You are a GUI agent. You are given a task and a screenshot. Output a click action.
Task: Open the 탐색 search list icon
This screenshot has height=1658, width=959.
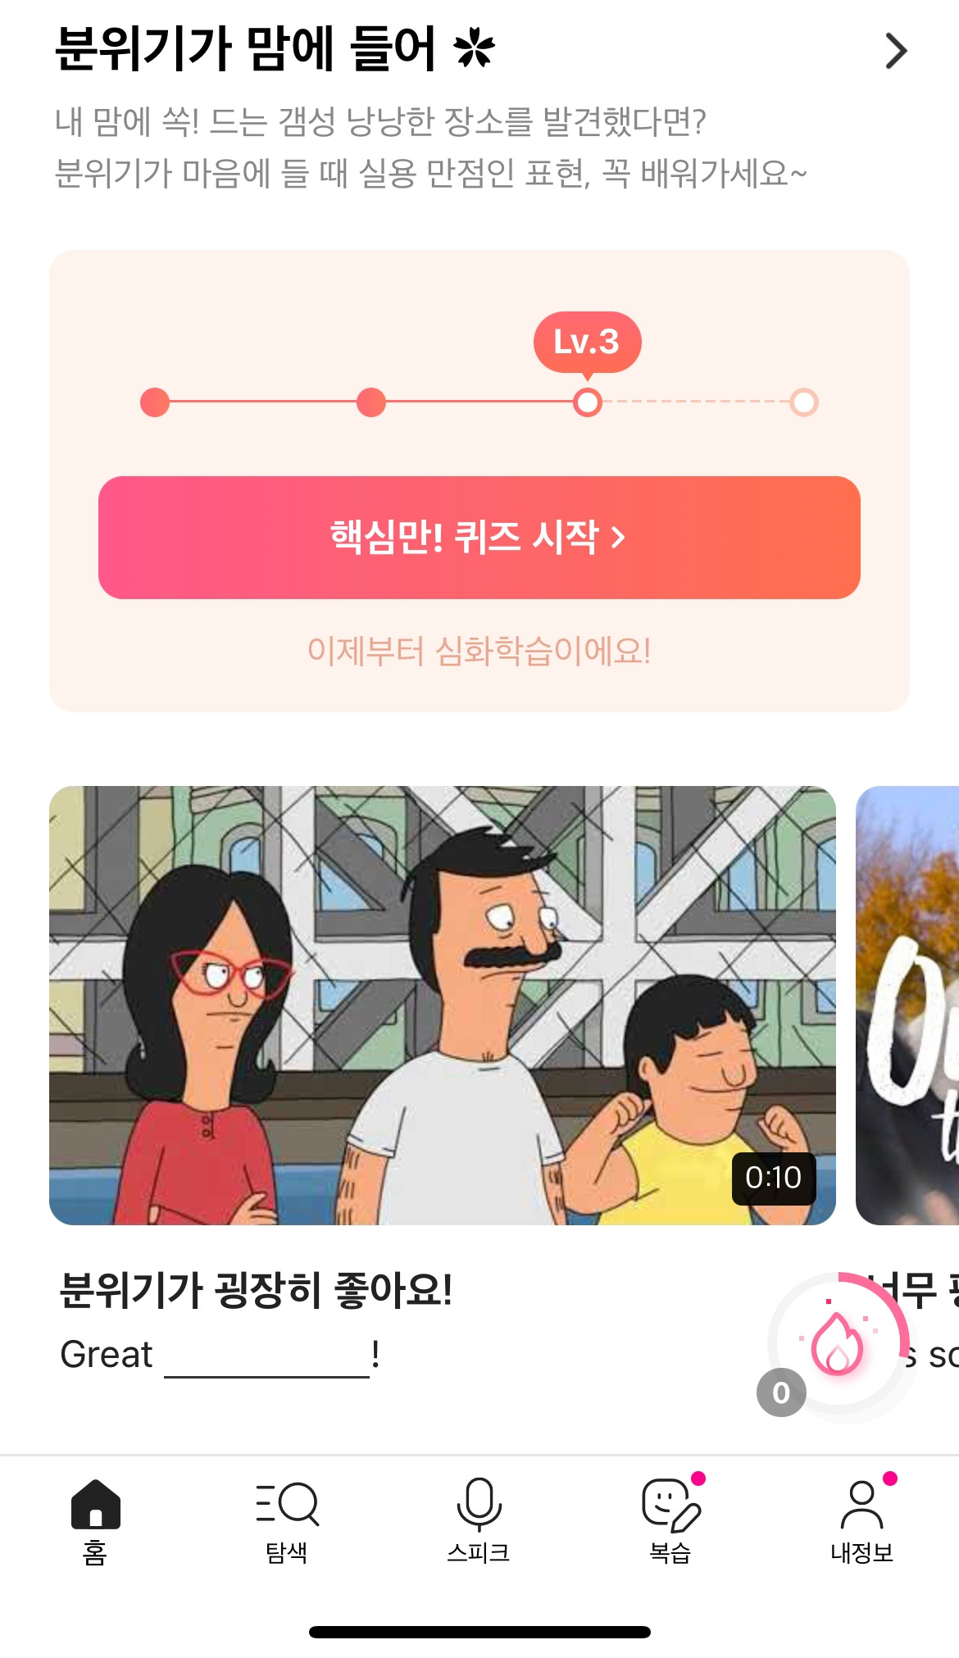287,1504
